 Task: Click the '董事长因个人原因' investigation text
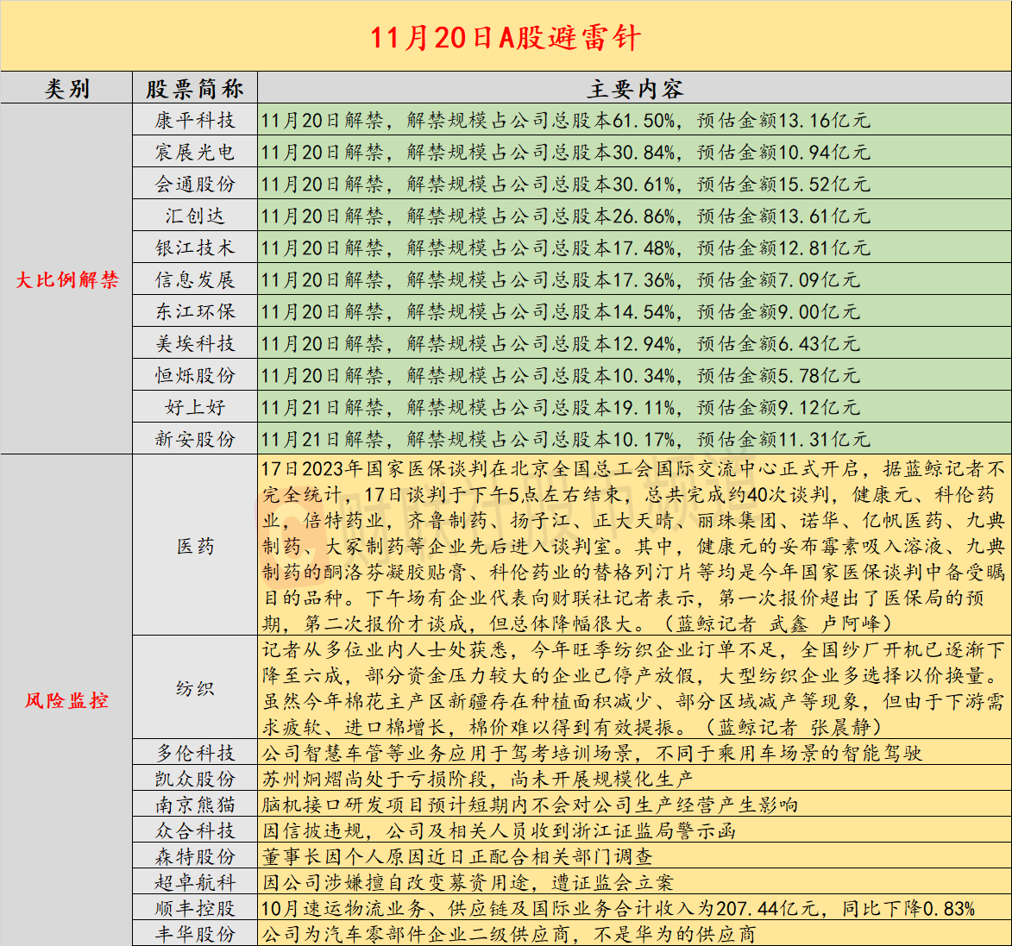tap(457, 855)
